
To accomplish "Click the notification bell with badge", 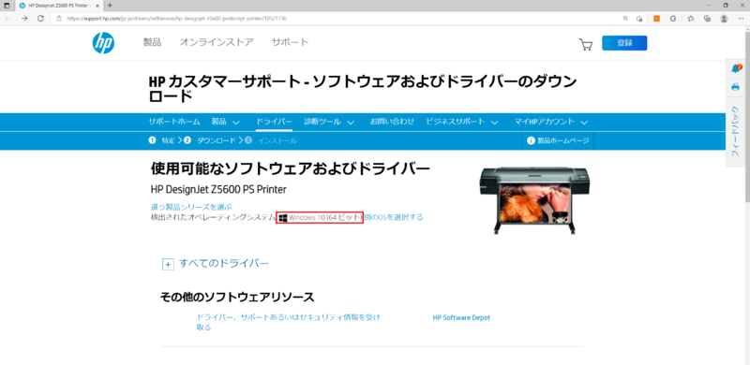I will 736,69.
